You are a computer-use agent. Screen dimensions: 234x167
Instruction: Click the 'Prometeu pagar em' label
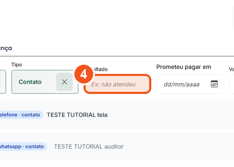[x=184, y=67]
